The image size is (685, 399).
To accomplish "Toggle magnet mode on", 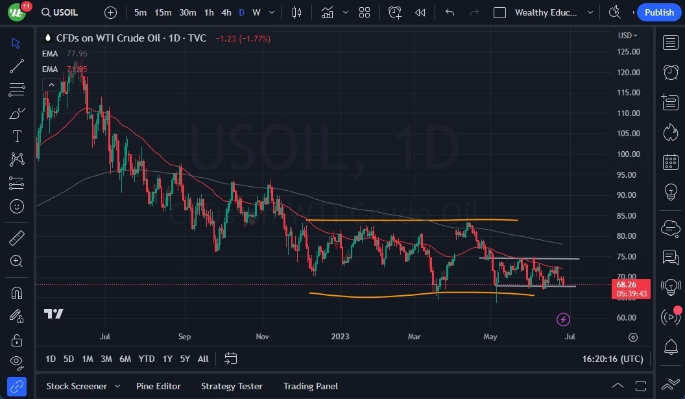I will [x=17, y=292].
